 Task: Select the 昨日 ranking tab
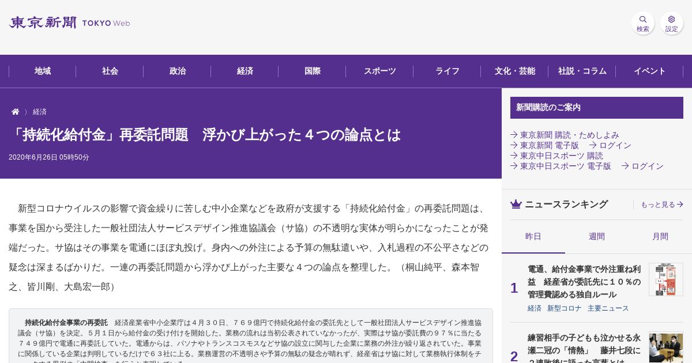click(533, 236)
